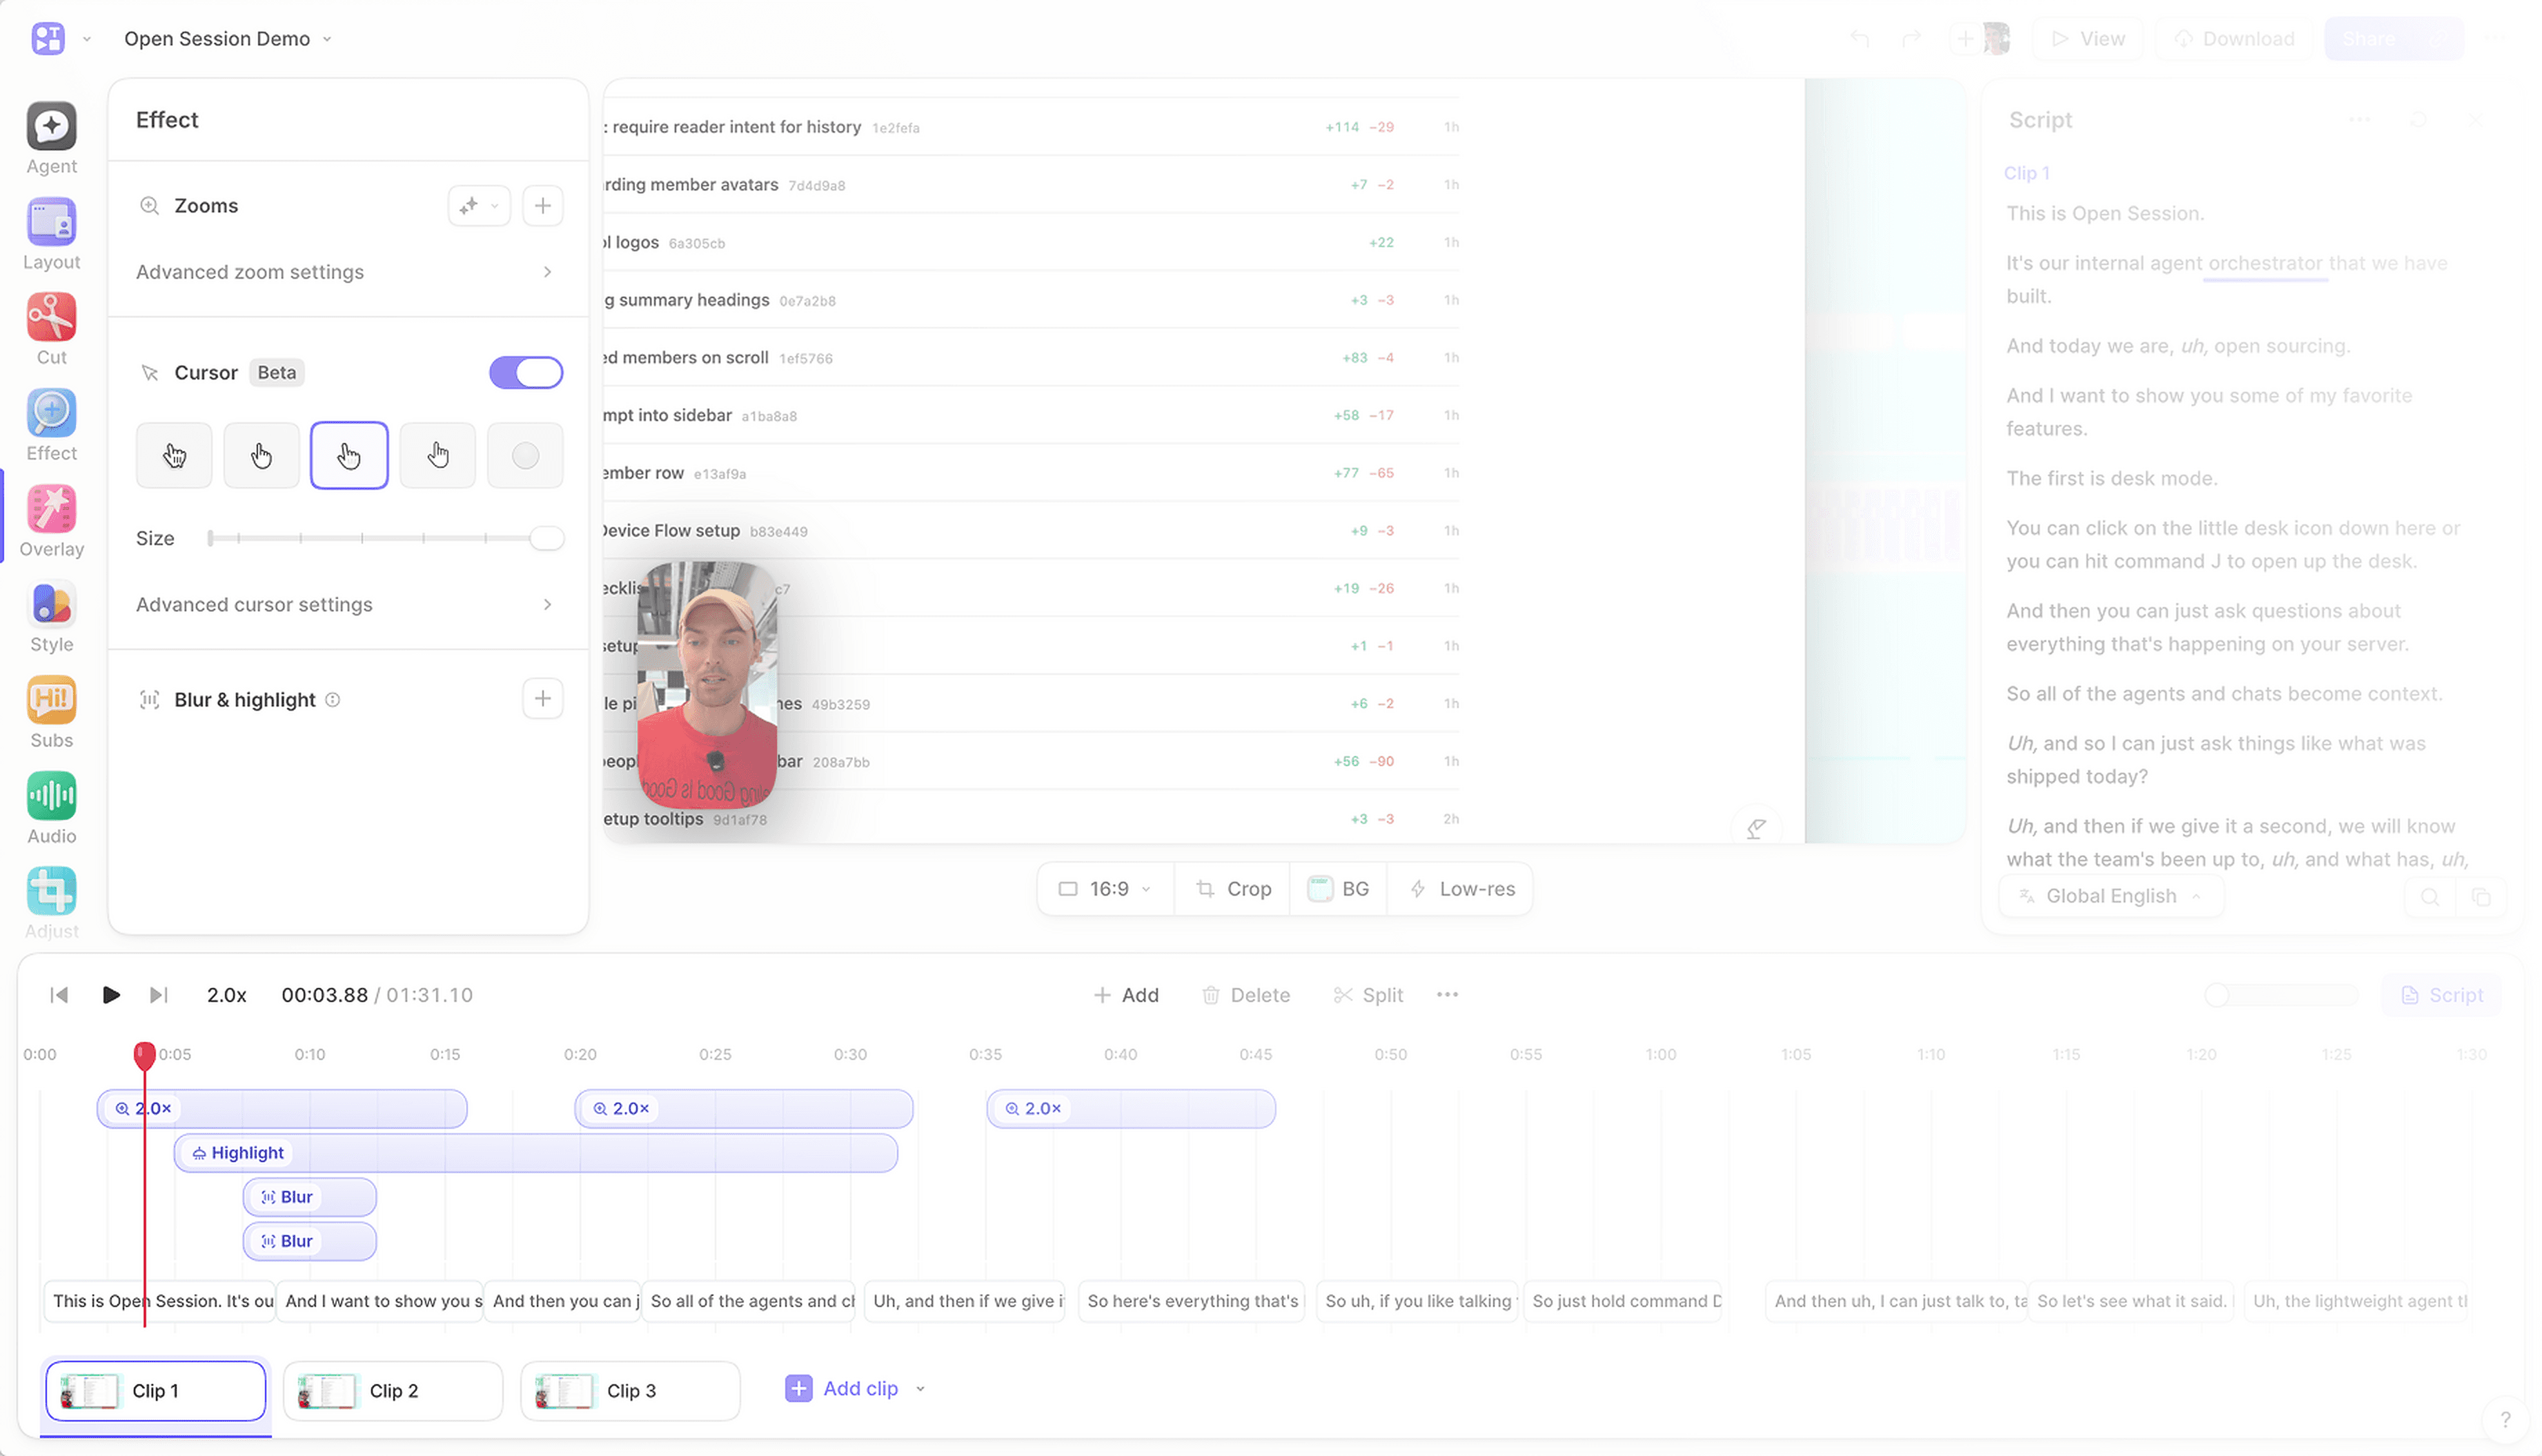2542x1456 pixels.
Task: Click the app logo icon
Action: coord(48,38)
